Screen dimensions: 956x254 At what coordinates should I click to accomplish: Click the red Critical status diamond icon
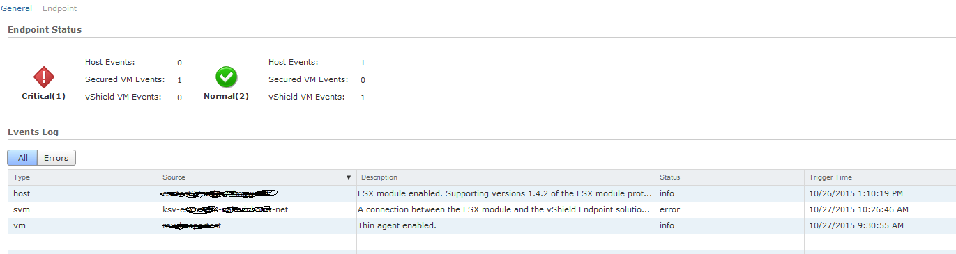(43, 77)
